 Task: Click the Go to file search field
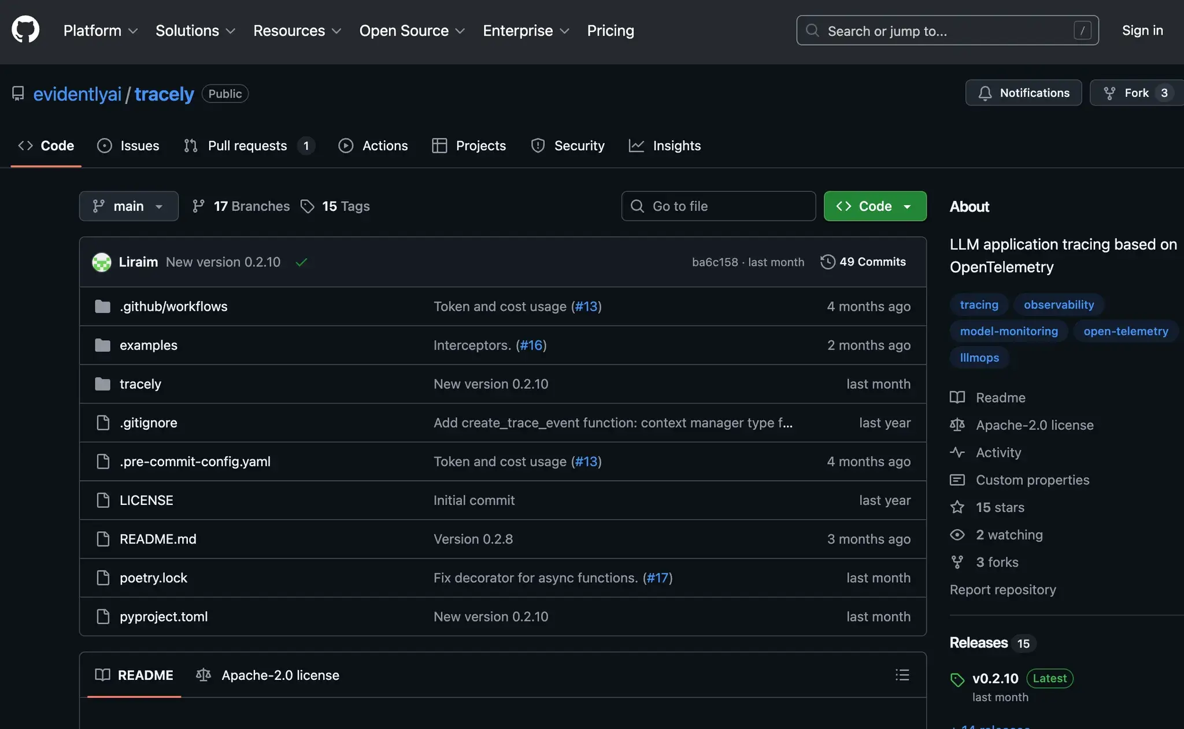(x=718, y=206)
